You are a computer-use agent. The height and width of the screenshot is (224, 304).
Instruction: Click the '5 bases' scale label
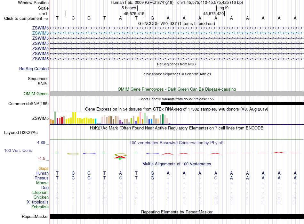(x=129, y=8)
